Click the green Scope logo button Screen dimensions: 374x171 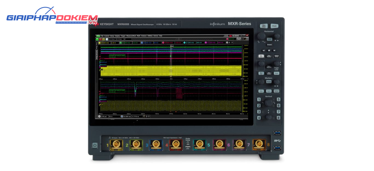(x=98, y=36)
